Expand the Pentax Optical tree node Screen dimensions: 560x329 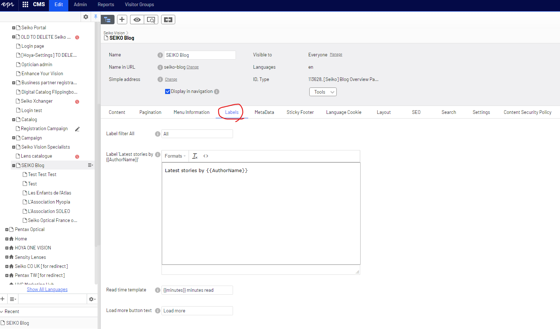click(7, 230)
